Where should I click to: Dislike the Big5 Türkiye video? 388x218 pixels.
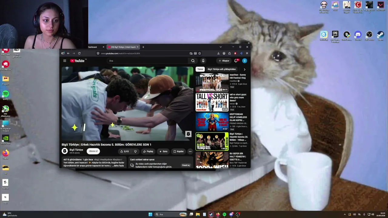point(135,151)
